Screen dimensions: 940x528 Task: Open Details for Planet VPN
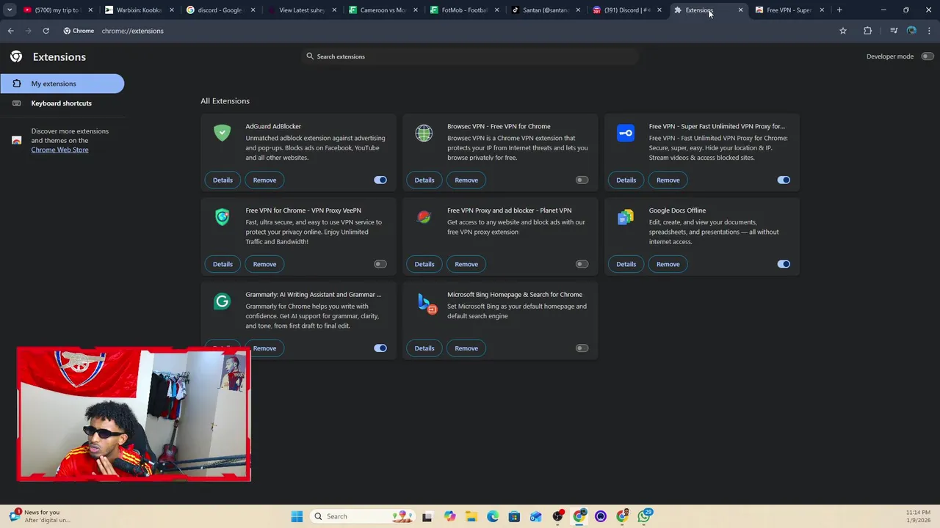(x=424, y=264)
